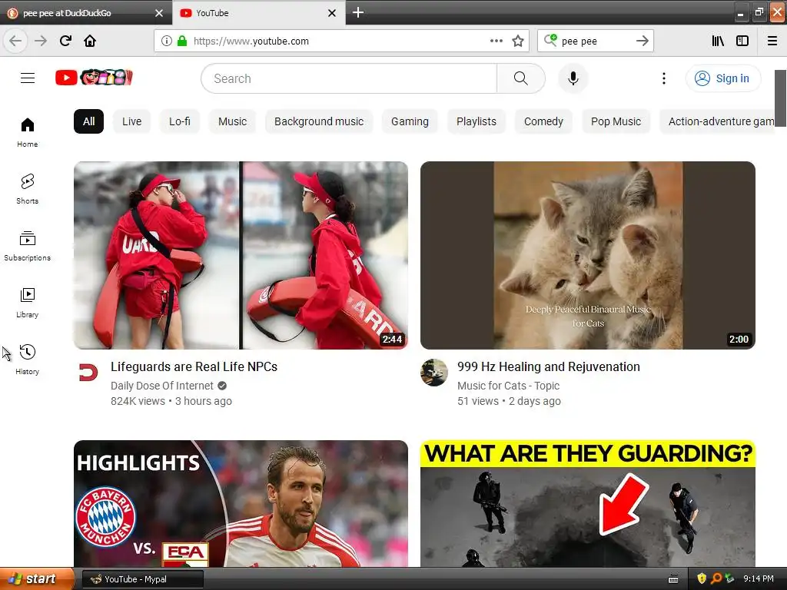Open the YouTube hamburger guide menu
The height and width of the screenshot is (590, 787).
click(x=28, y=78)
